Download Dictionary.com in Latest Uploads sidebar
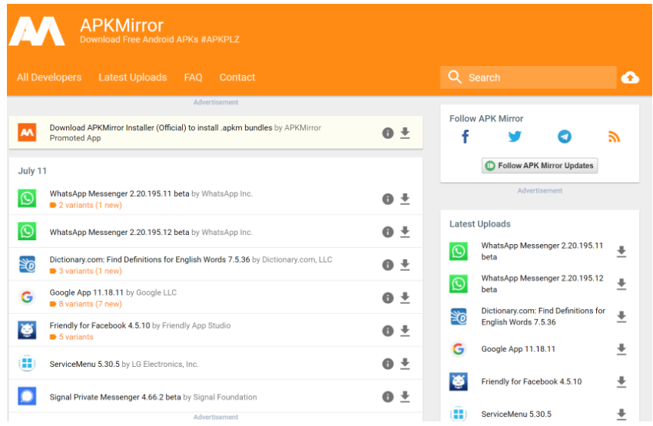This screenshot has width=653, height=426. tap(622, 316)
